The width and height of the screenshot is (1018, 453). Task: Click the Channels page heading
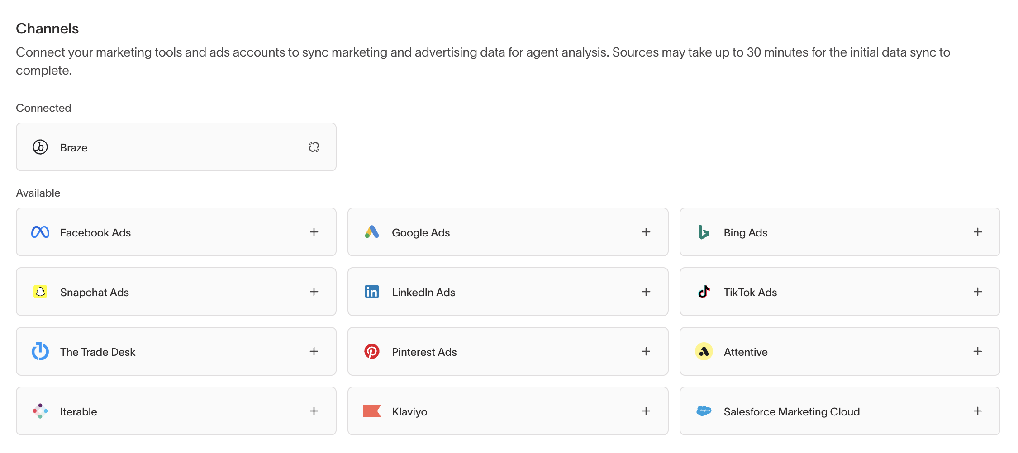coord(48,28)
